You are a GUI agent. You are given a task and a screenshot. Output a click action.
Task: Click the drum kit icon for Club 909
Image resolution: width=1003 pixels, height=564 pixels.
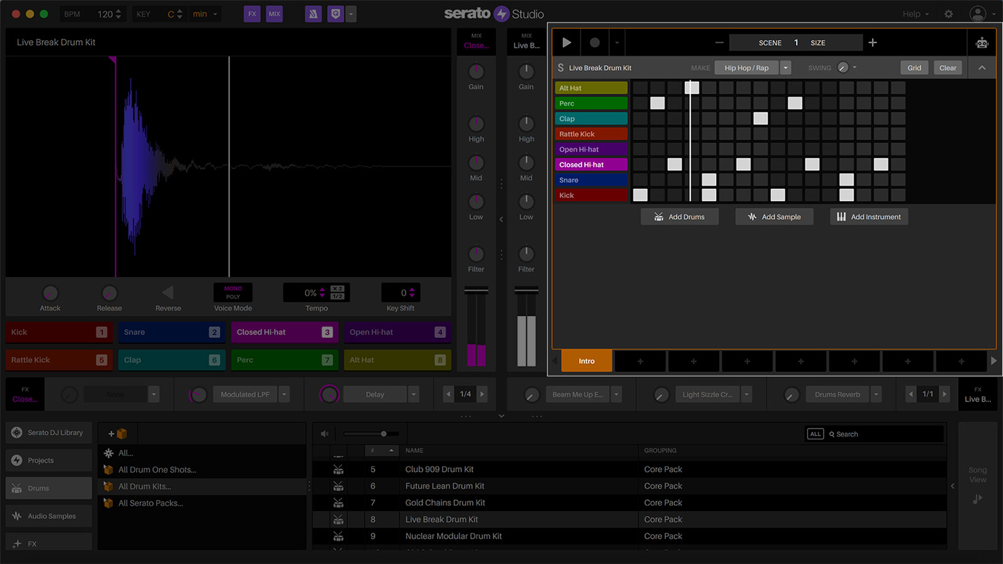tap(339, 469)
